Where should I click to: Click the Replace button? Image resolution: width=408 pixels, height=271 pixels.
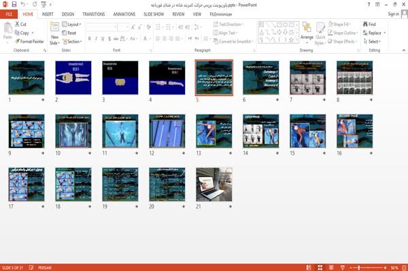[375, 33]
